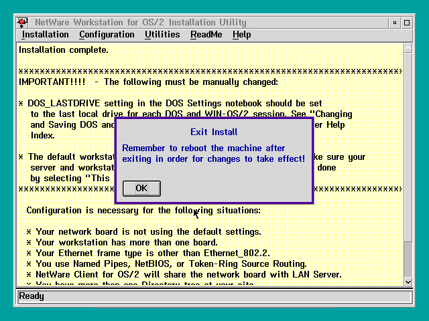Minimize the NetWare installation window
Screen dimensions: 429x321
395,23
